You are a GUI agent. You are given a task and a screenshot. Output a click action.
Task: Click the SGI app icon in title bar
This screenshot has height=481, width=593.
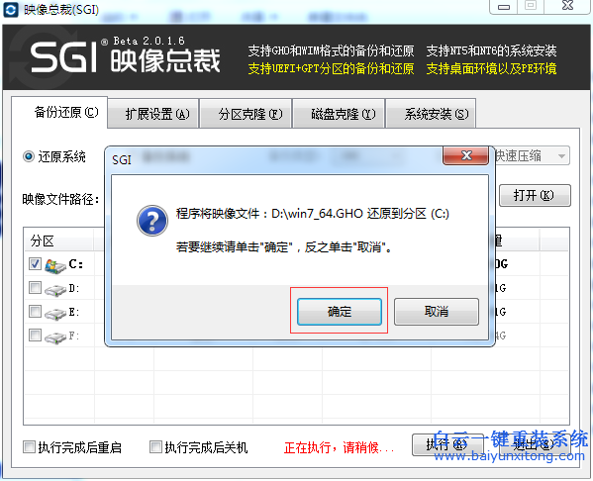[11, 10]
